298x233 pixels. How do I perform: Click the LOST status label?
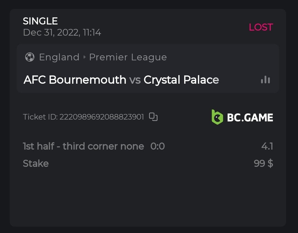(261, 27)
